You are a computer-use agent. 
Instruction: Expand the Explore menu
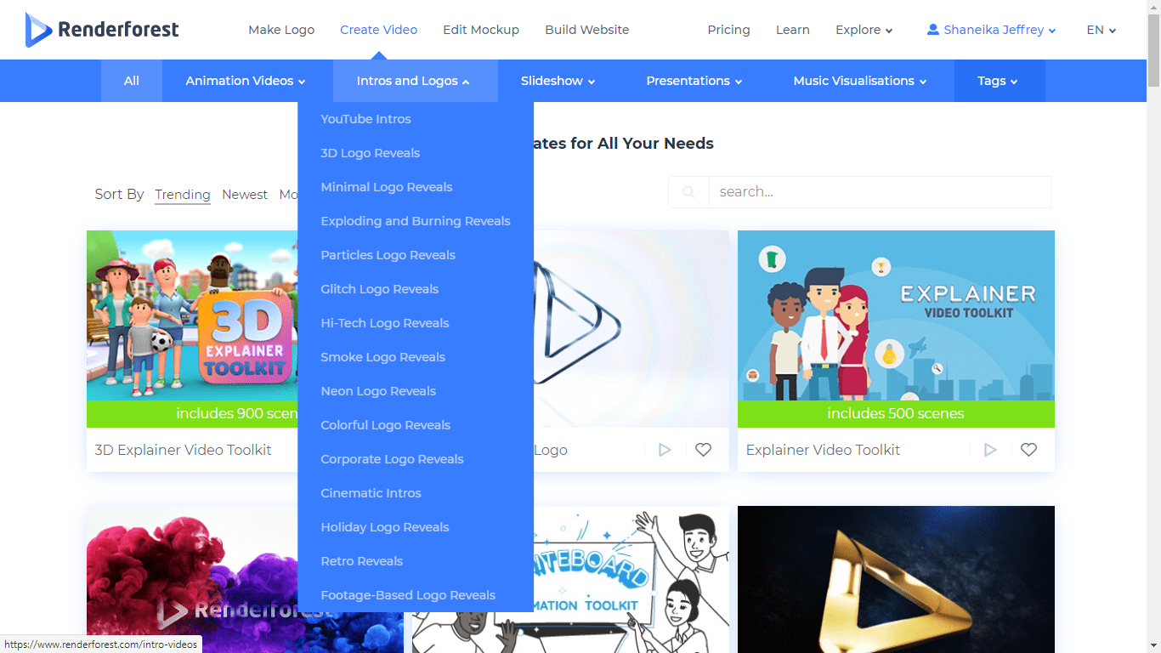click(864, 30)
